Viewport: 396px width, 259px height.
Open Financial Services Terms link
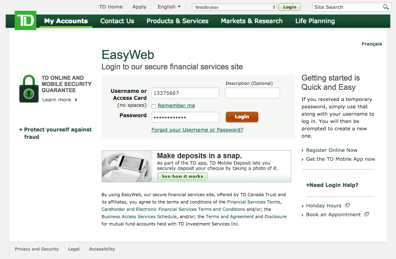(254, 202)
